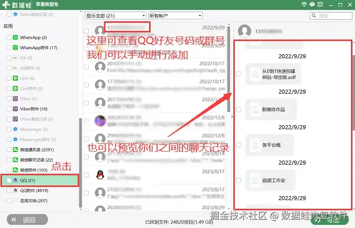Select the 应用文档 (207) category
Viewport: 355px width, 228px height.
33,201
